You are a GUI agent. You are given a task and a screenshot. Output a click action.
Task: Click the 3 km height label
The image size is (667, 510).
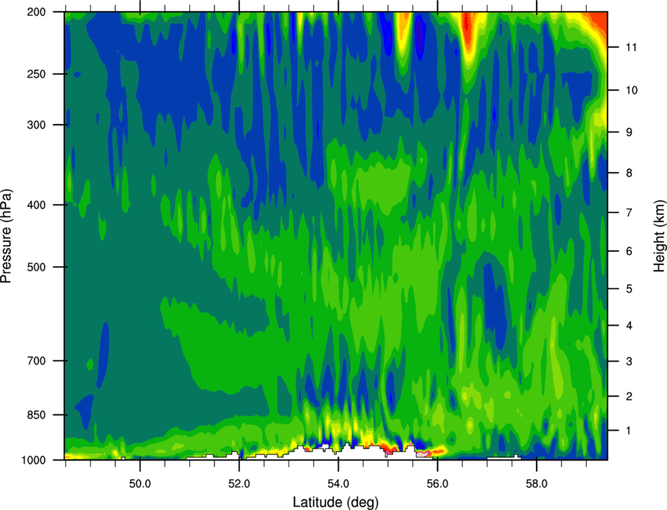629,361
